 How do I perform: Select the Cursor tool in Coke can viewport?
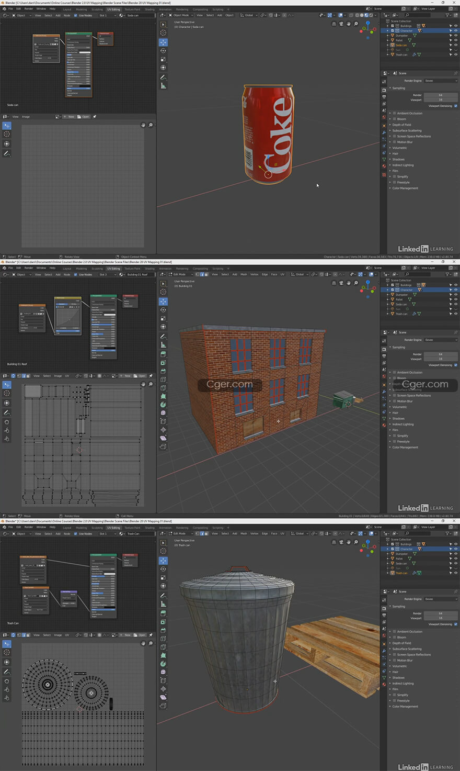coord(163,33)
